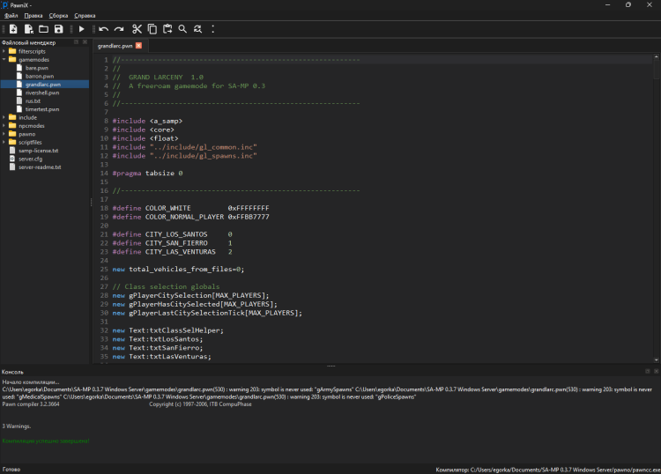Cut selection with the scissors icon

137,29
